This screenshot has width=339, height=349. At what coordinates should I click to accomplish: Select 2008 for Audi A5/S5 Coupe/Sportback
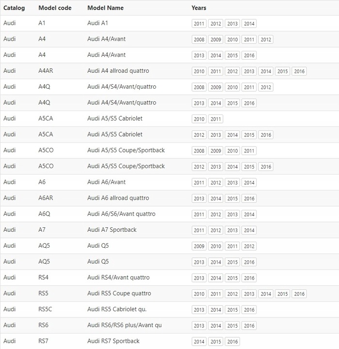(199, 151)
